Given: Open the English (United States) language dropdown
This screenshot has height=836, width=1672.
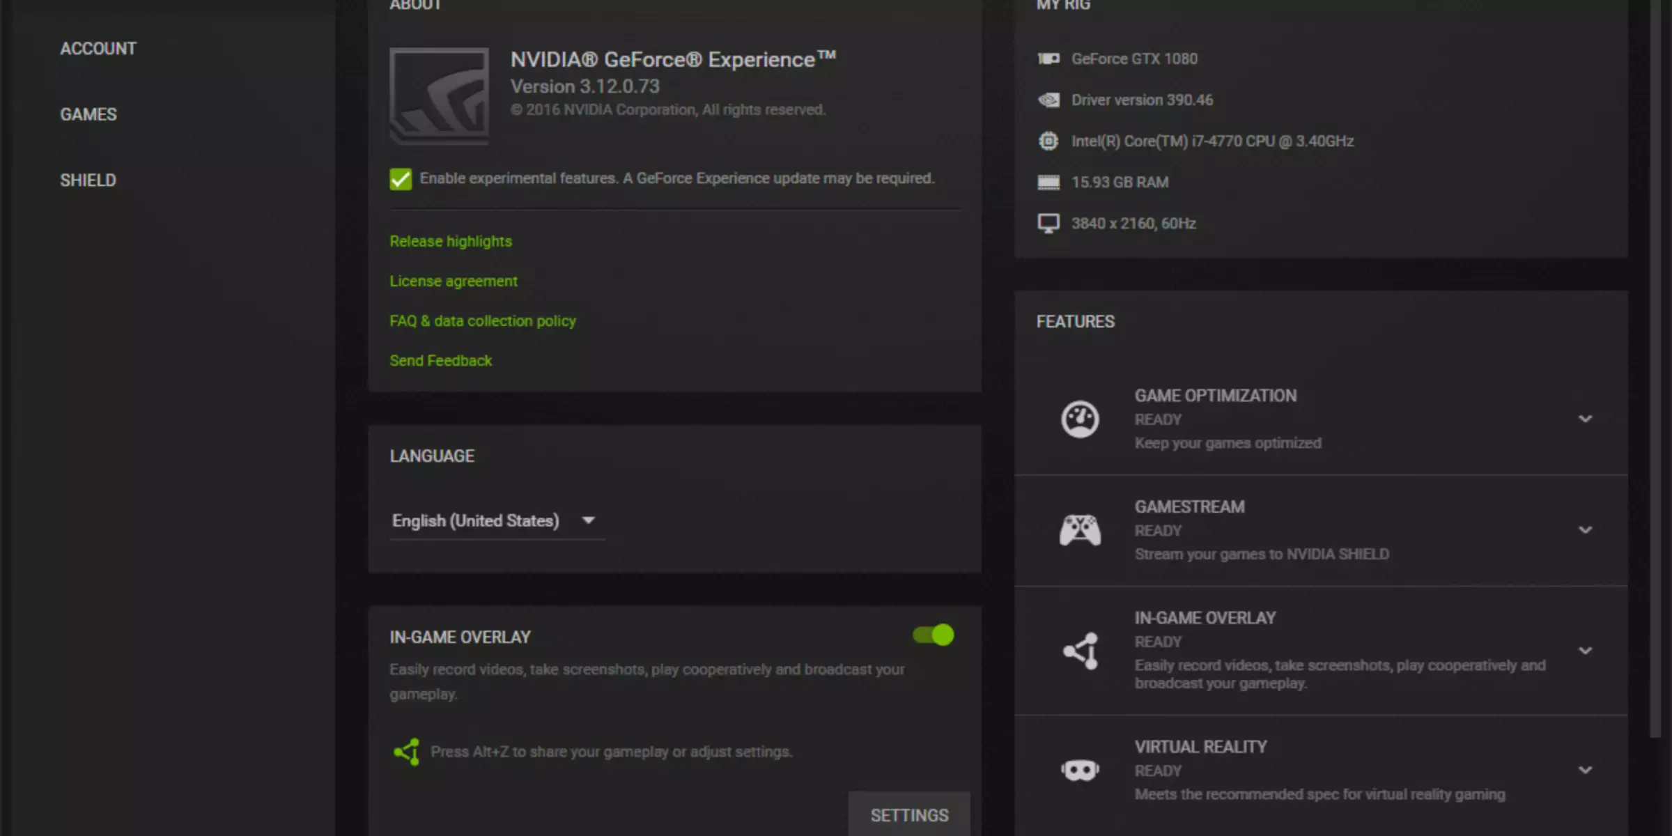Looking at the screenshot, I should click(x=497, y=520).
